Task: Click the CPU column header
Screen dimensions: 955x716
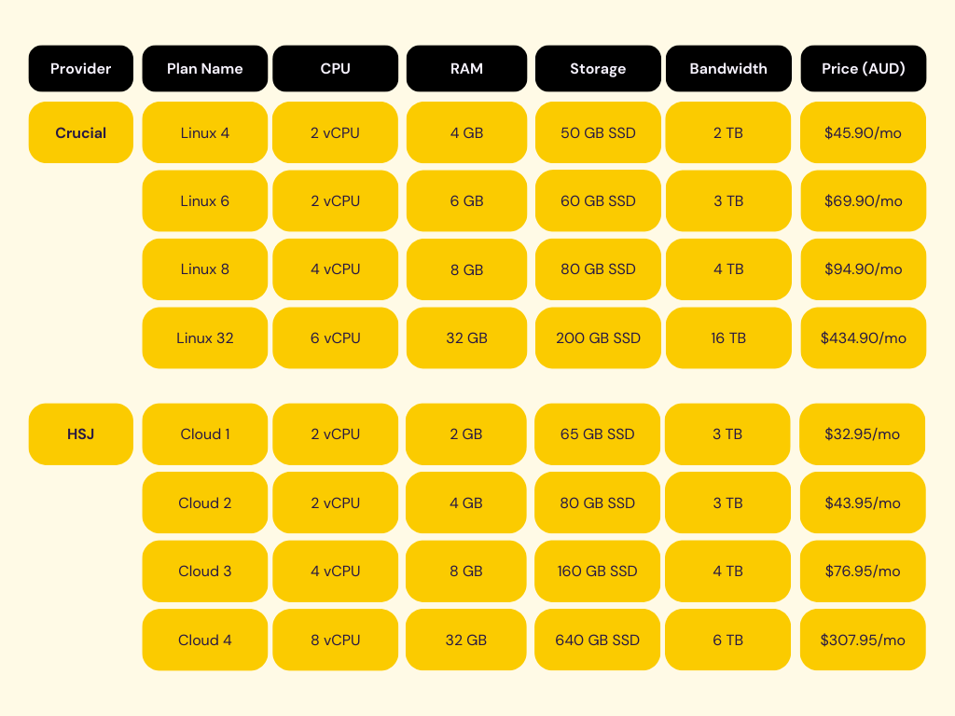Action: click(x=335, y=68)
